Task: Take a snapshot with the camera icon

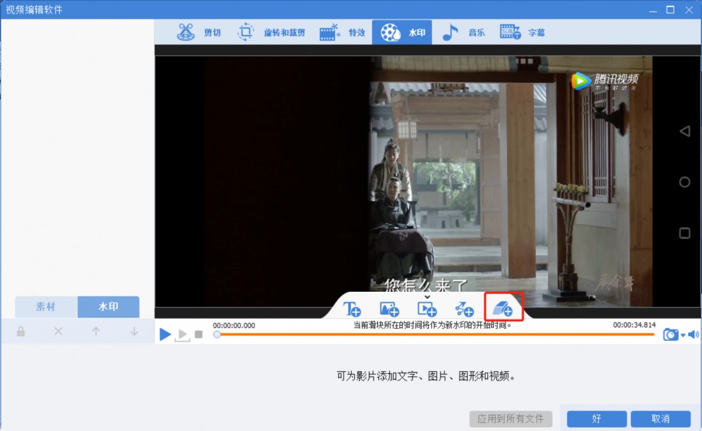Action: 671,334
